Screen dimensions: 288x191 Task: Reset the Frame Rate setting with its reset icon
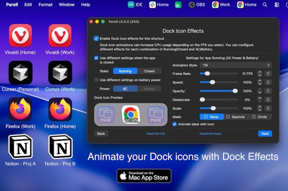click(x=268, y=73)
